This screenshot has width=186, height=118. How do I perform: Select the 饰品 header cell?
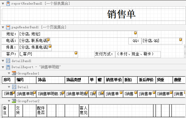[x=51, y=80]
